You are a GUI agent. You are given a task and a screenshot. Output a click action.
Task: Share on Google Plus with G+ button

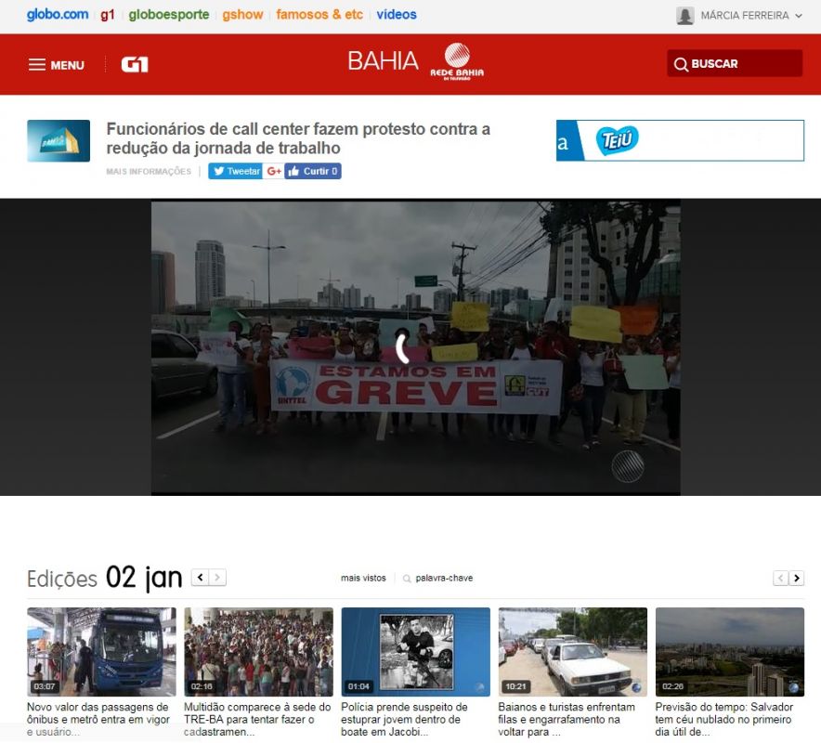pyautogui.click(x=274, y=171)
